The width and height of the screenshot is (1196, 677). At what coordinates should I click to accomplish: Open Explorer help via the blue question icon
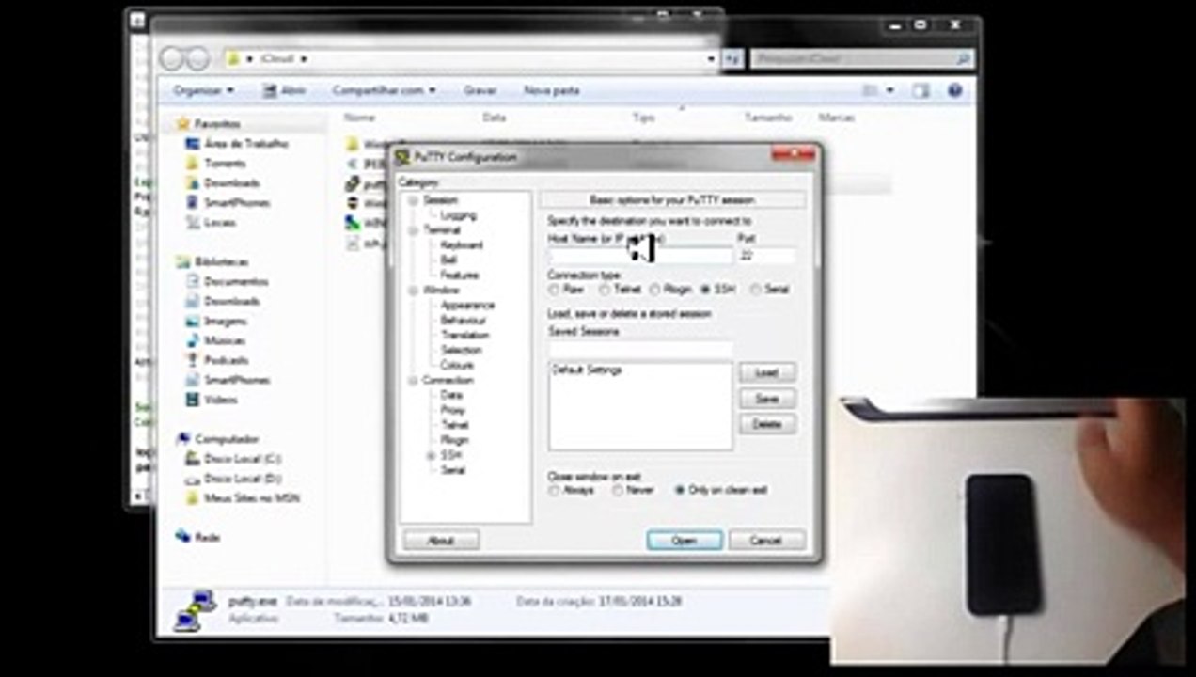[954, 90]
